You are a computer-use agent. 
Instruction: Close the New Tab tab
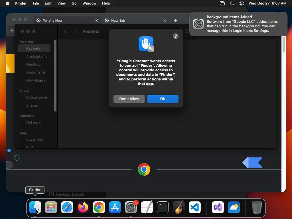165,21
